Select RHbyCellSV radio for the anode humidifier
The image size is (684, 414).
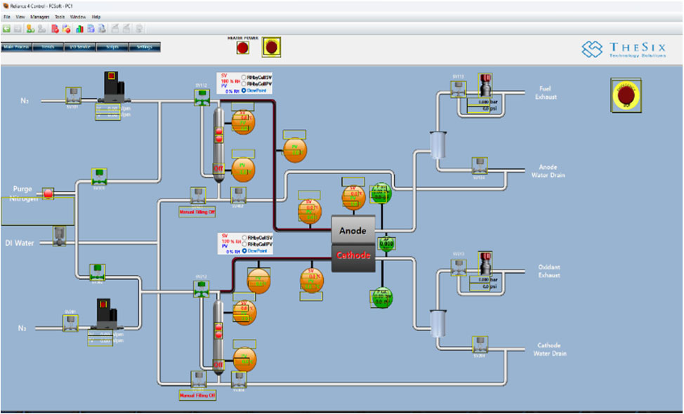point(244,78)
